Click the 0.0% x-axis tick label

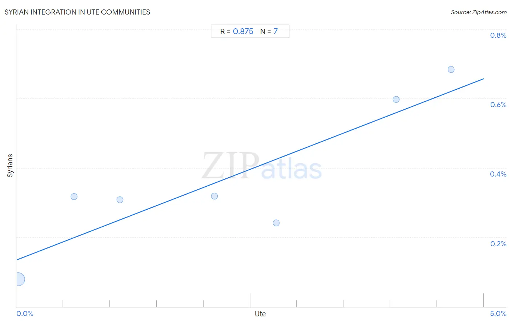coord(25,313)
